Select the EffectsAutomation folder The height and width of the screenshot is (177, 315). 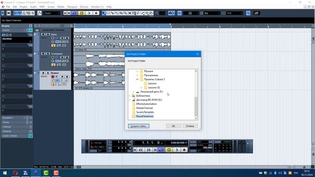pos(146,104)
